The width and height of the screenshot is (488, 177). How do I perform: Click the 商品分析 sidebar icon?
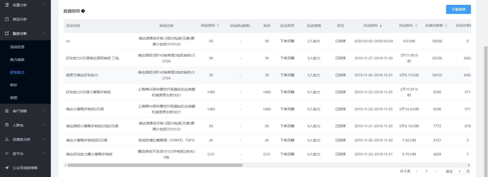[7, 19]
